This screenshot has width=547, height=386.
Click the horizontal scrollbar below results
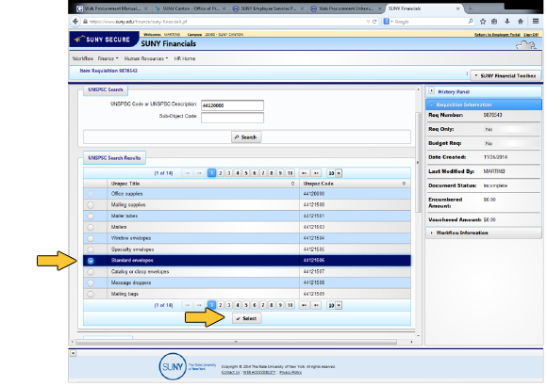point(236,342)
